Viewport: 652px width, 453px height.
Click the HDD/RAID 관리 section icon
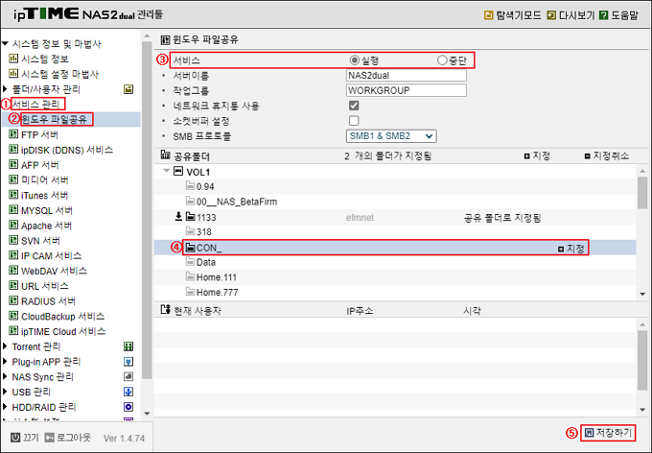pyautogui.click(x=128, y=407)
